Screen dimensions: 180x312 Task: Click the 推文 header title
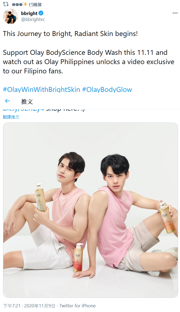(x=27, y=101)
